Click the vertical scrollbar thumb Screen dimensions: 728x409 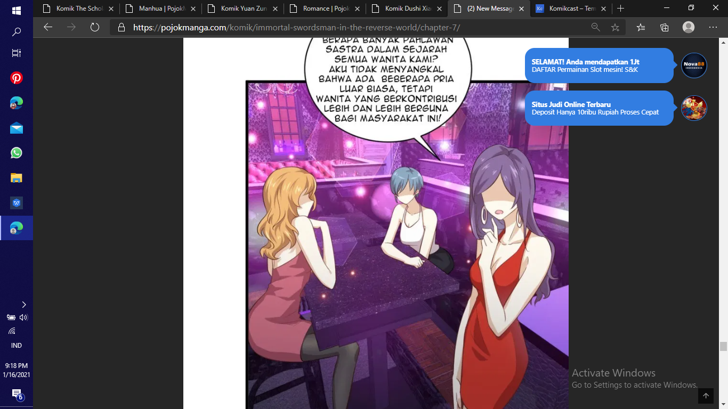[723, 346]
